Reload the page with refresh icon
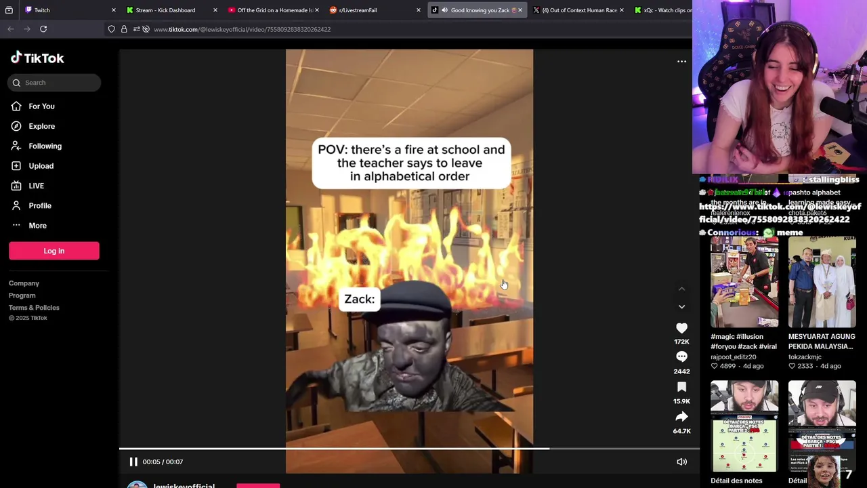Image resolution: width=867 pixels, height=488 pixels. [x=43, y=29]
